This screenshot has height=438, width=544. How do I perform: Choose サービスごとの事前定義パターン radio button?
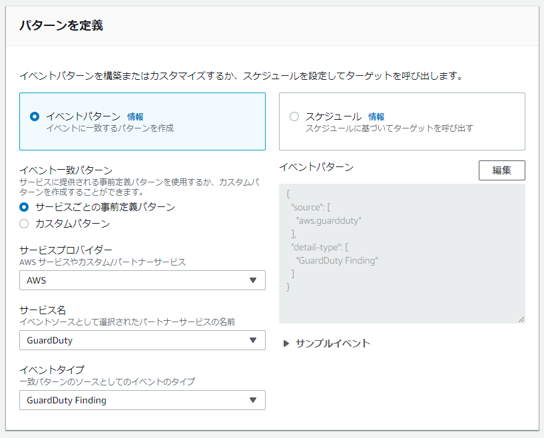(x=25, y=207)
